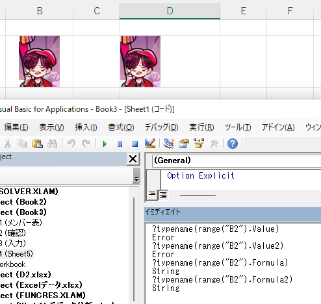This screenshot has height=304, width=321.
Task: Click the Toolbox wrench icon
Action: pyautogui.click(x=214, y=144)
